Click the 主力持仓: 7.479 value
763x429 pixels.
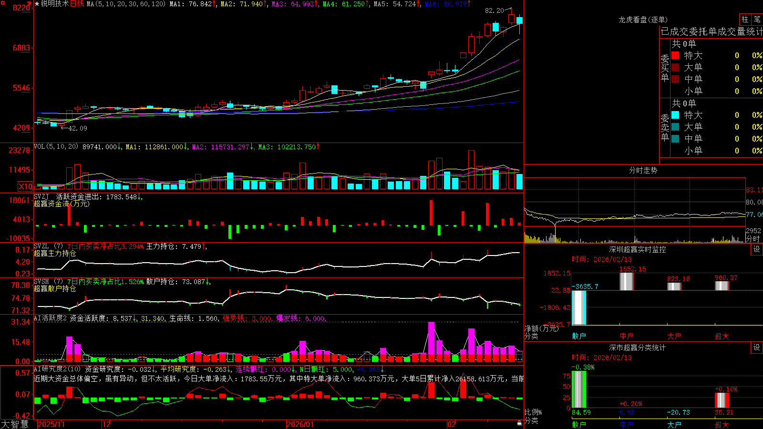click(174, 246)
